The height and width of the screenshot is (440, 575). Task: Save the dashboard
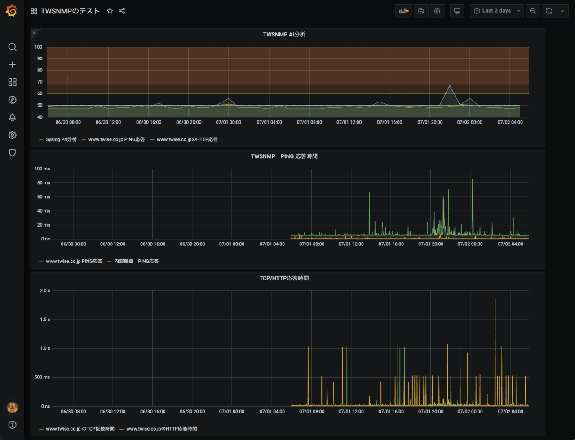(x=421, y=11)
